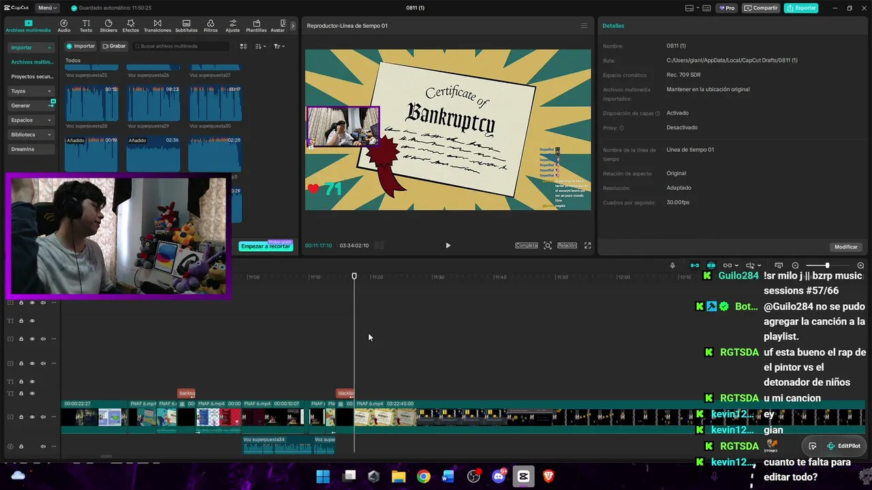Click the Grabar button

pos(114,46)
